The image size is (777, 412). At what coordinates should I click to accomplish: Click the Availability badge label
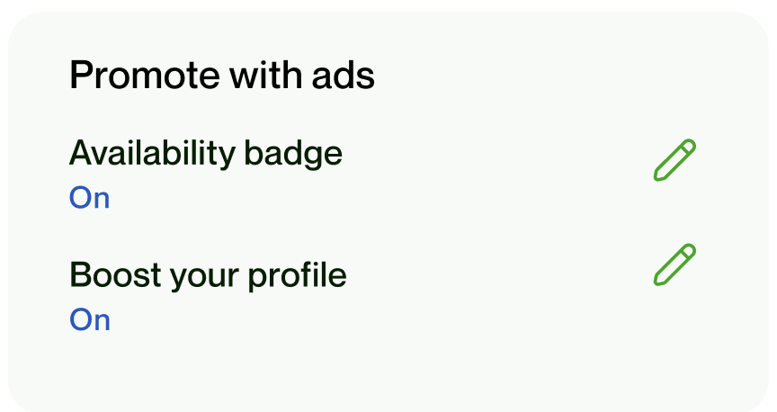pos(206,154)
